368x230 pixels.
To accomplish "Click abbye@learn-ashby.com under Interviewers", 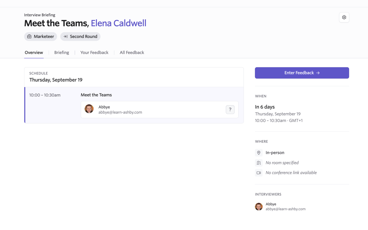I will coord(285,209).
